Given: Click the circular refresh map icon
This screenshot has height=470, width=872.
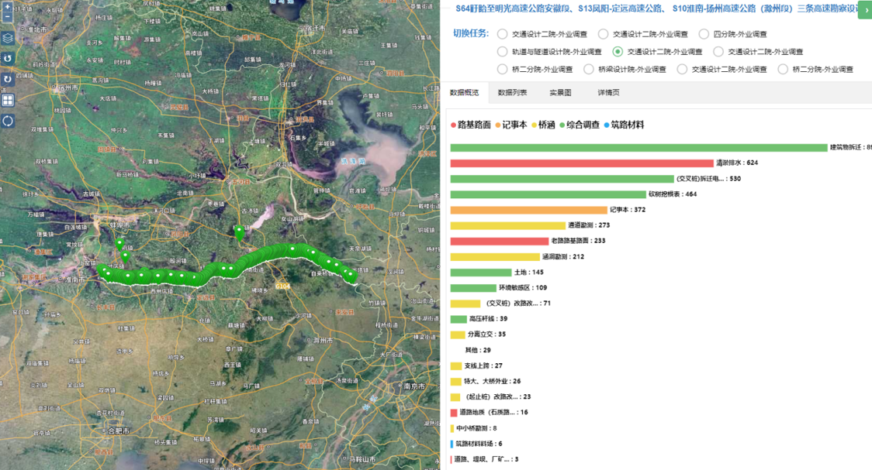Looking at the screenshot, I should tap(7, 121).
